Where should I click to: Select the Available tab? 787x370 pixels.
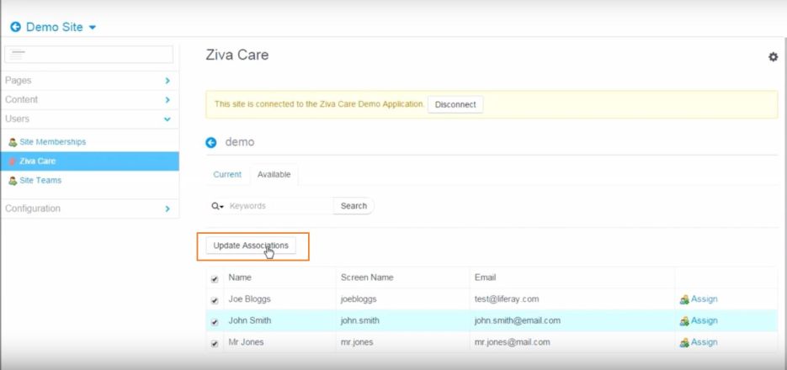pyautogui.click(x=274, y=174)
